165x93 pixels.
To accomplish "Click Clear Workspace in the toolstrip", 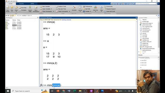I will pos(46,11).
